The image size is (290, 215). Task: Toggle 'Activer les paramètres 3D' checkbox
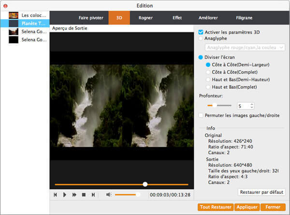(x=201, y=32)
